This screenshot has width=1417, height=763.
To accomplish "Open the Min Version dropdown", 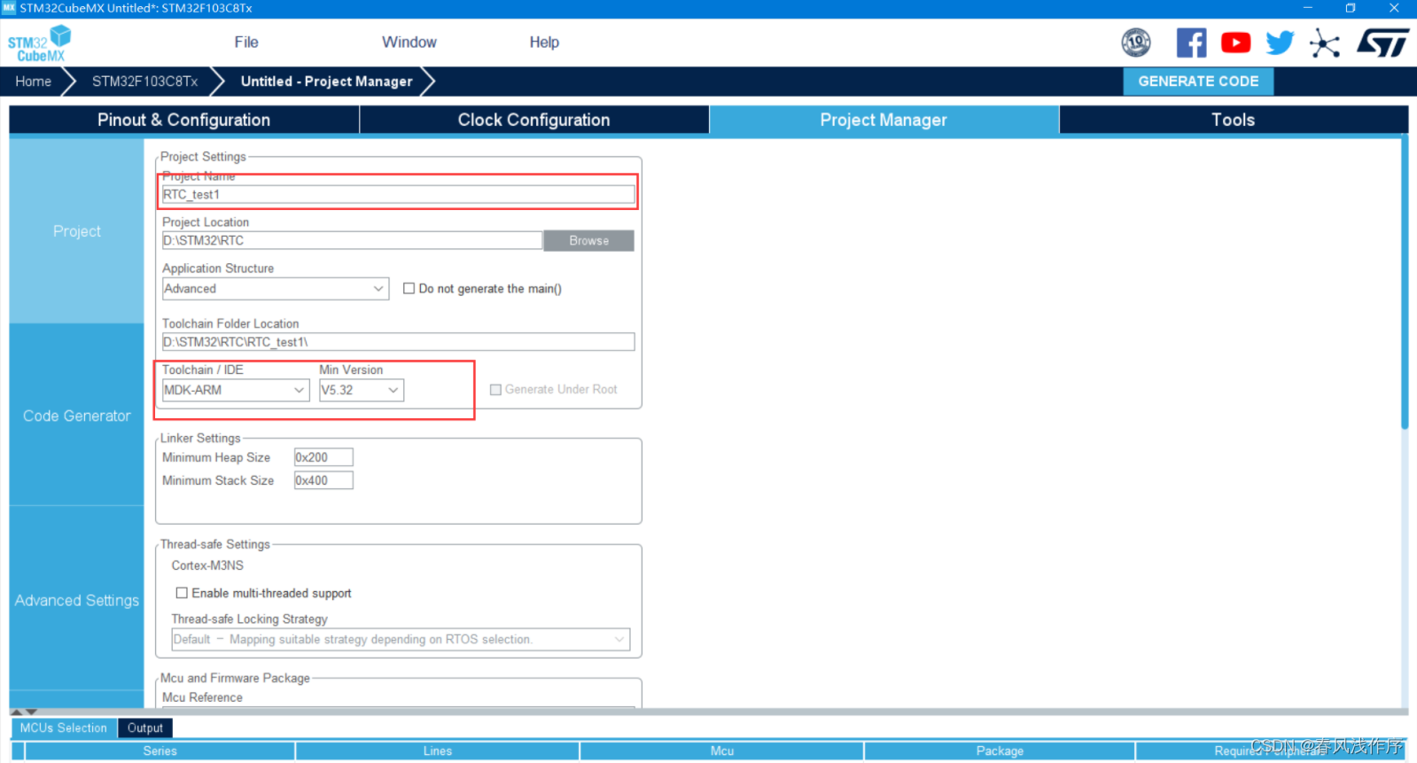I will (x=362, y=390).
